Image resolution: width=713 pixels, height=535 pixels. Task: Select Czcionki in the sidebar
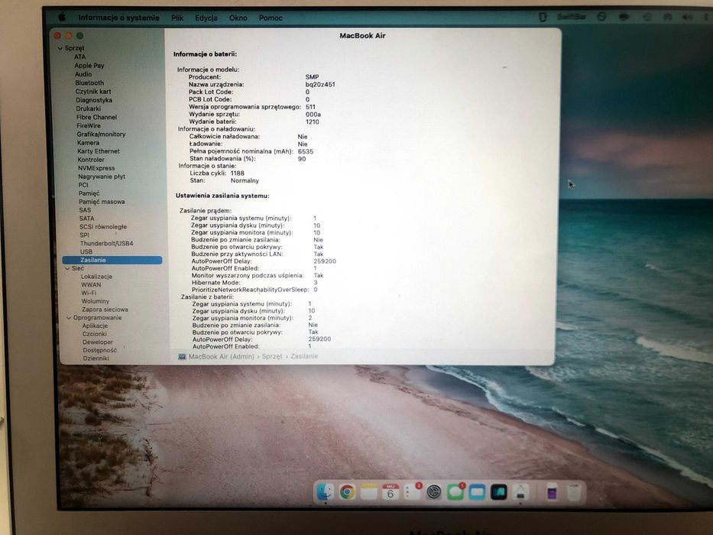94,334
